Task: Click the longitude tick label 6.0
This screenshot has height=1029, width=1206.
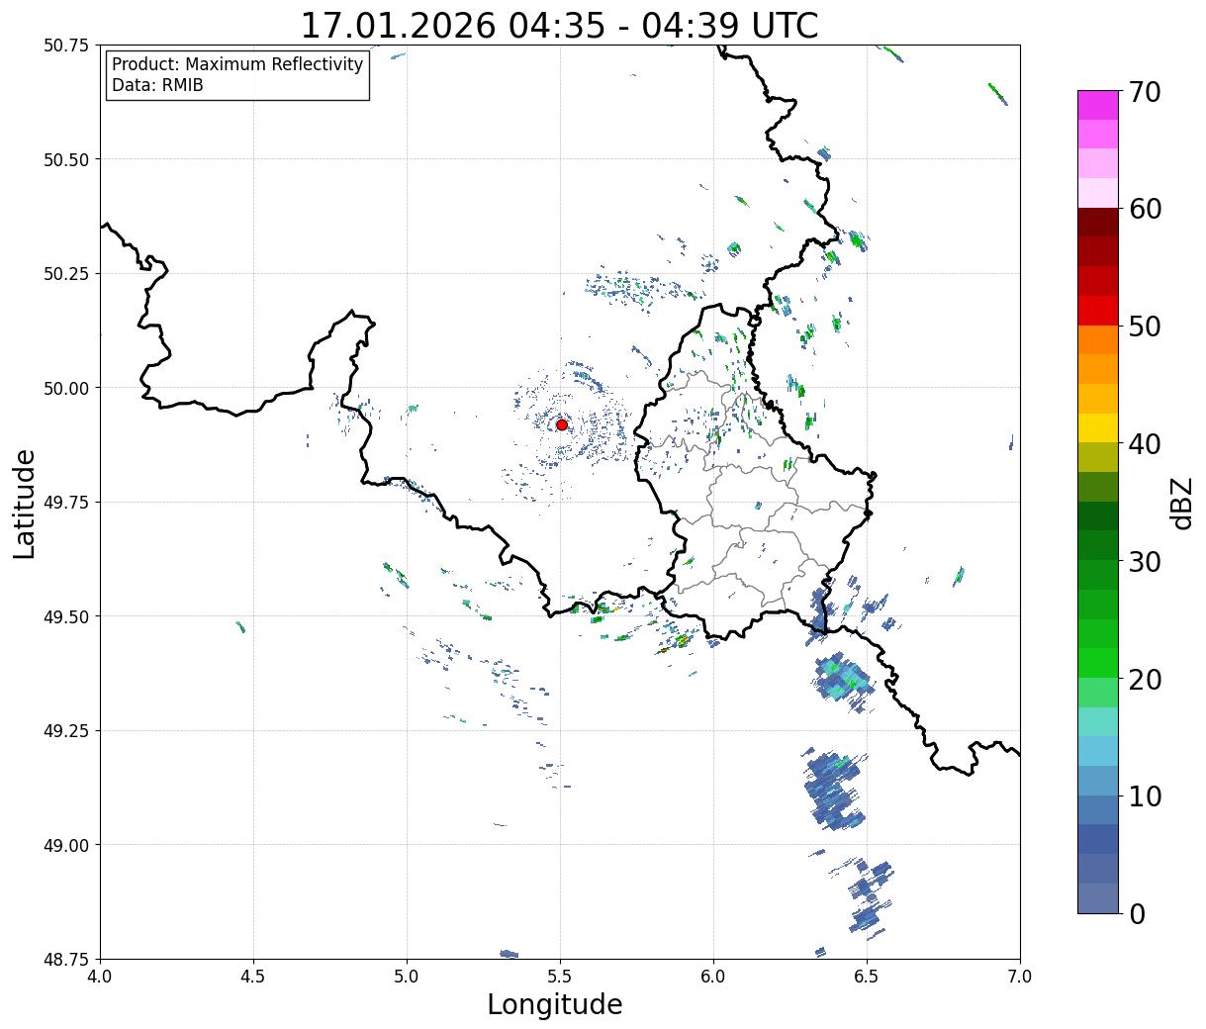Action: tap(713, 976)
